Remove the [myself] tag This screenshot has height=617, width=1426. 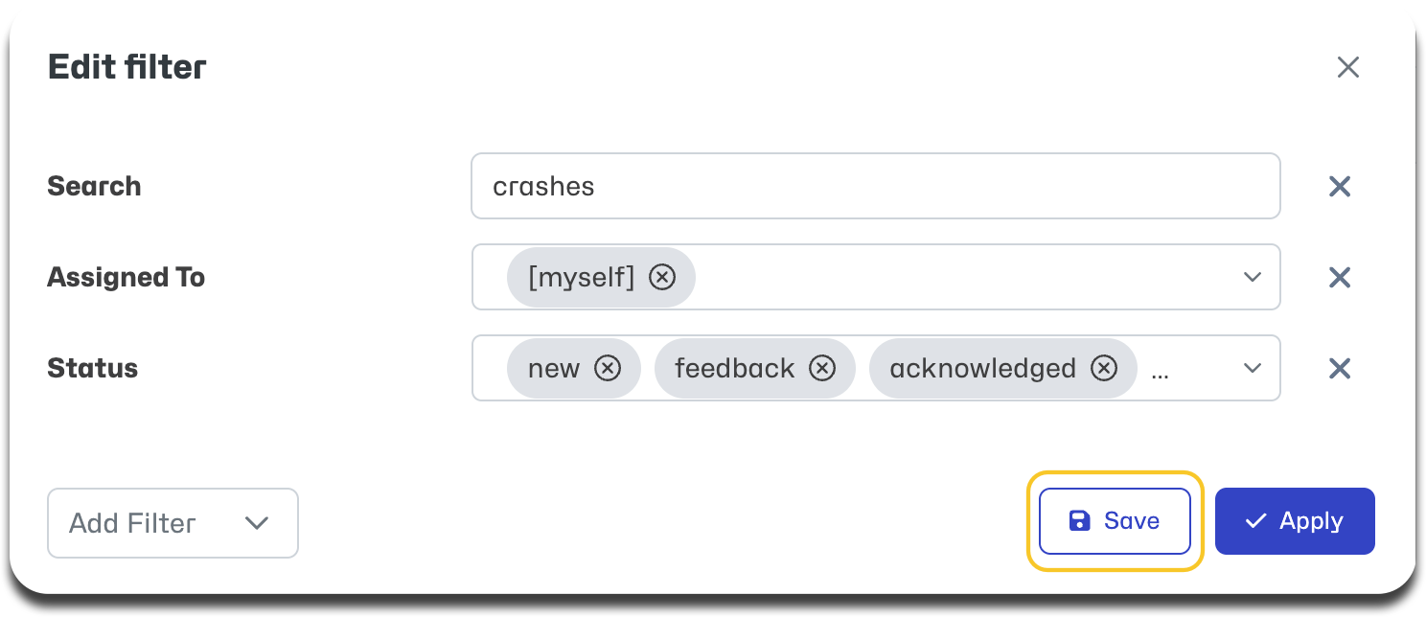coord(662,278)
